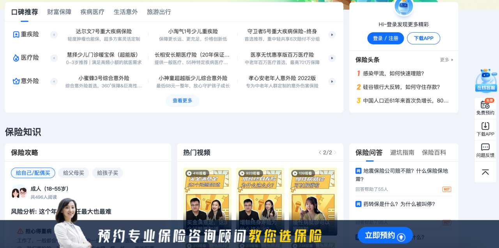Click the 医疗险 droplet icon
Screen dimensions: 499x248
[x=16, y=58]
